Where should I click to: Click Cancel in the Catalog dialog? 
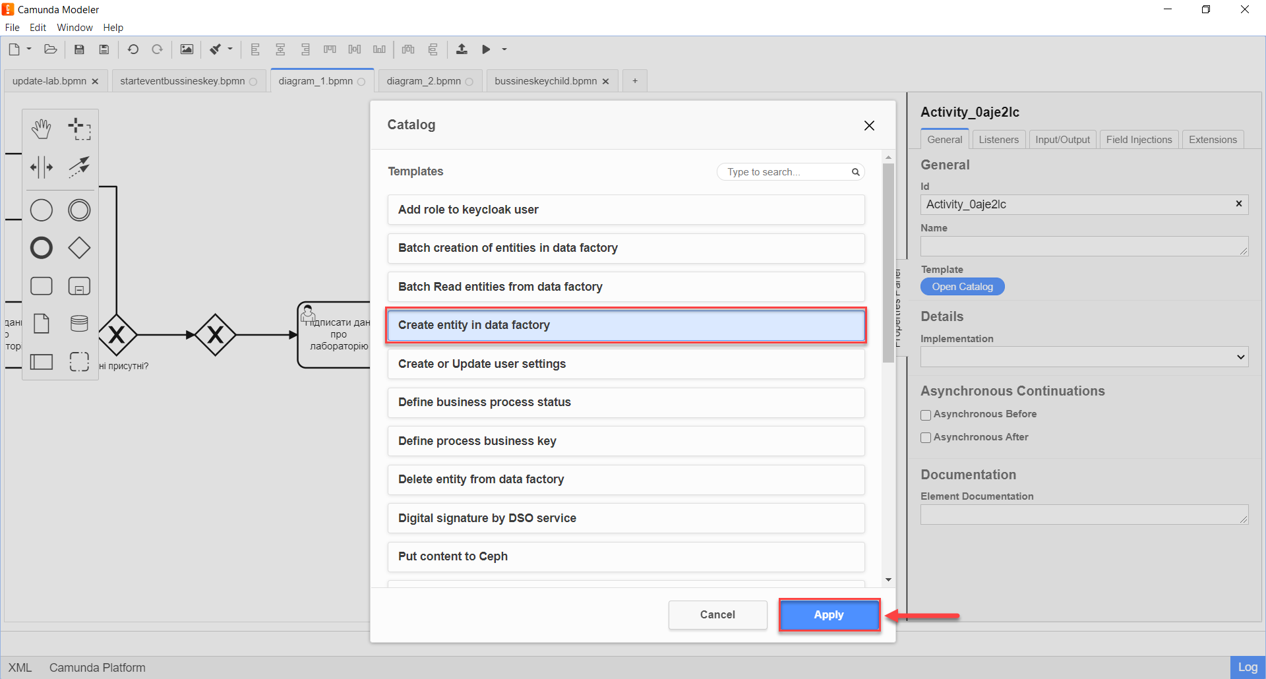pyautogui.click(x=717, y=614)
